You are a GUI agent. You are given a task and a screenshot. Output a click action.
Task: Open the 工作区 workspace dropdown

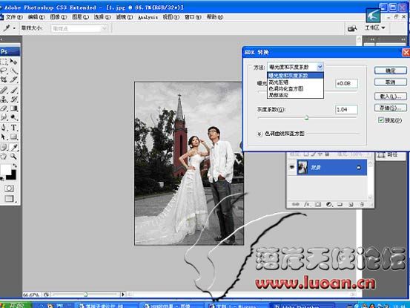tap(374, 27)
